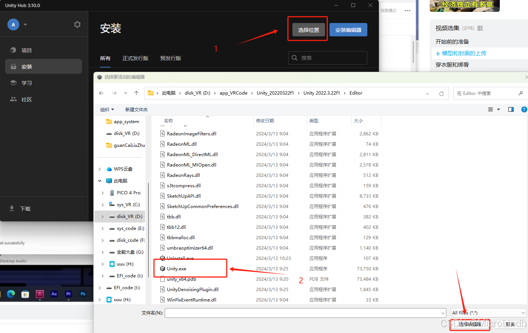Open 视频选集 list view icon
The width and height of the screenshot is (528, 333).
click(480, 28)
